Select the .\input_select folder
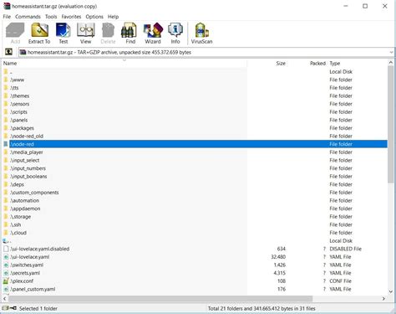Viewport: 396px width, 314px height. pos(25,161)
